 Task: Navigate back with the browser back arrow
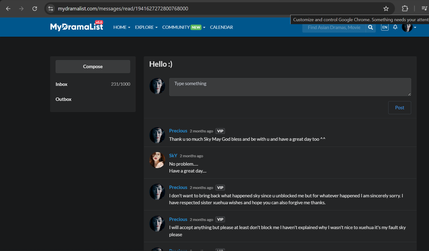tap(8, 8)
